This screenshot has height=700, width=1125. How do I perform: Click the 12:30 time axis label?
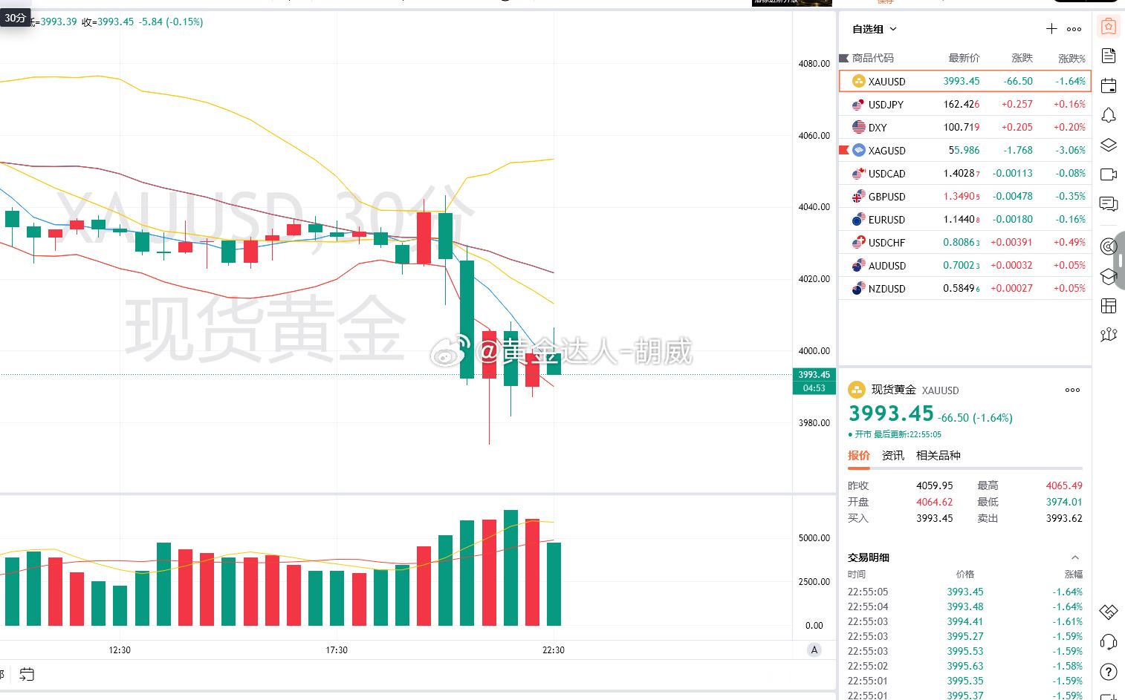120,650
